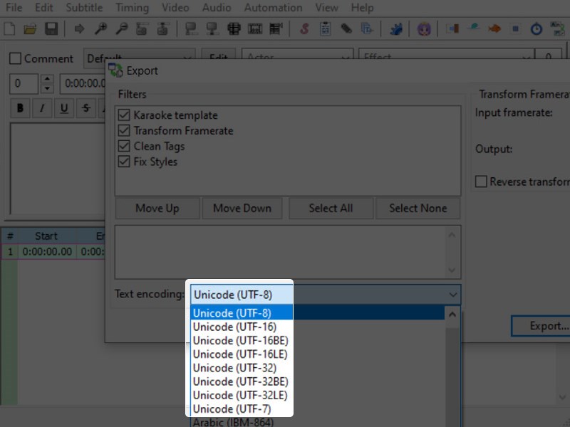Collapse the Text encoding combo box
This screenshot has width=570, height=427.
452,295
